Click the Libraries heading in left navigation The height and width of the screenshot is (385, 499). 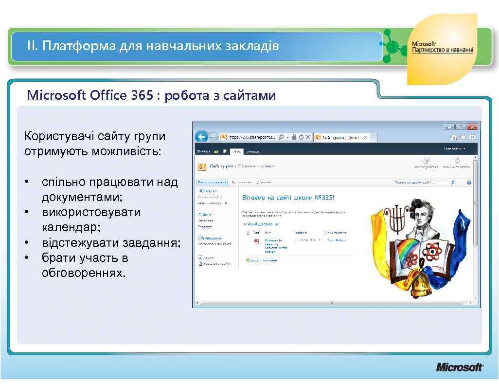pyautogui.click(x=208, y=191)
